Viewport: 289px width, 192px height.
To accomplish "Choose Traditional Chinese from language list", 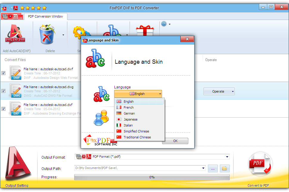I will [139, 137].
